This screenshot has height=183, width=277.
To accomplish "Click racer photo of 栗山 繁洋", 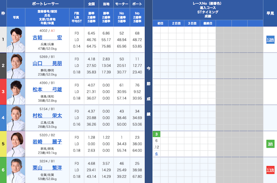I will point(16,170).
